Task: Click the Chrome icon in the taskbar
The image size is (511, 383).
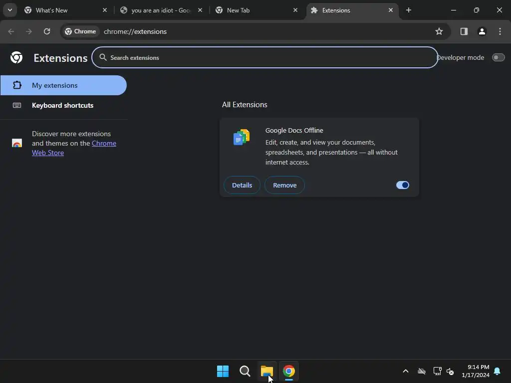Action: click(289, 371)
